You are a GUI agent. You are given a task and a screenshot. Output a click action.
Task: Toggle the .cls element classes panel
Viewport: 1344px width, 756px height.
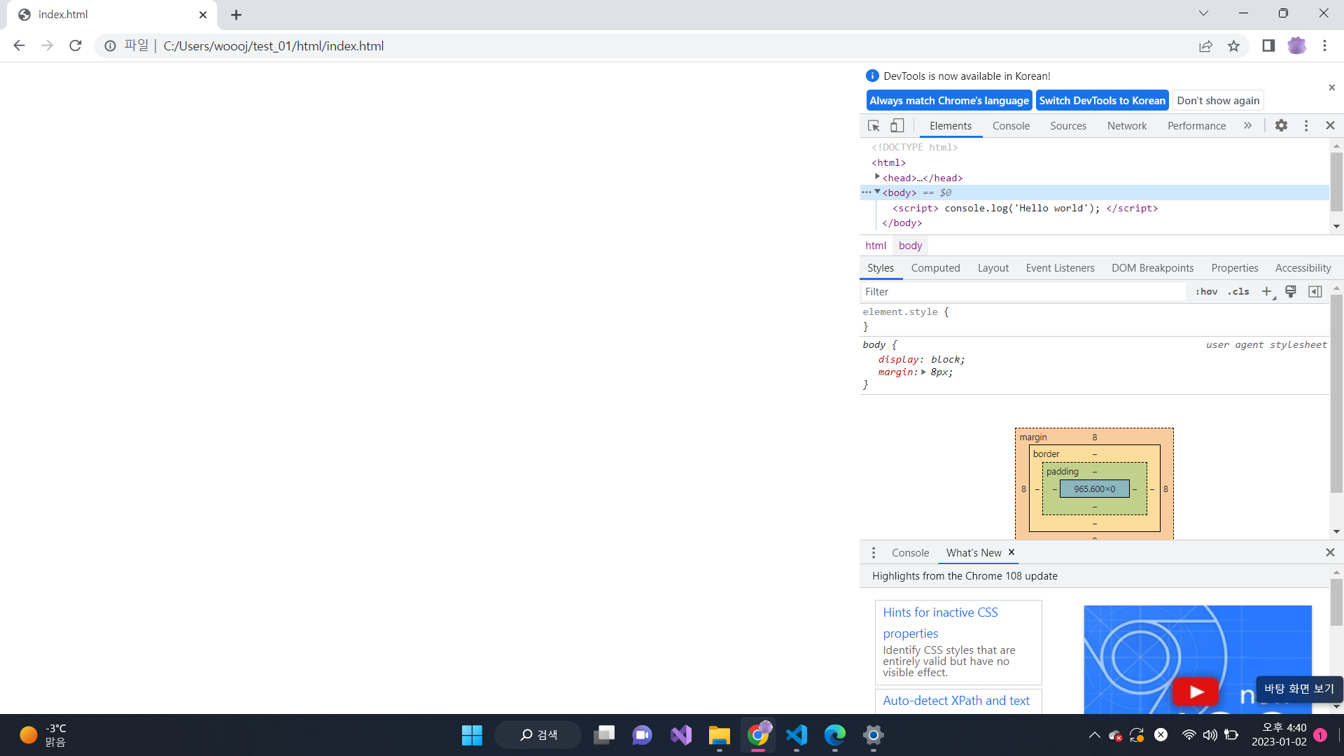coord(1238,292)
